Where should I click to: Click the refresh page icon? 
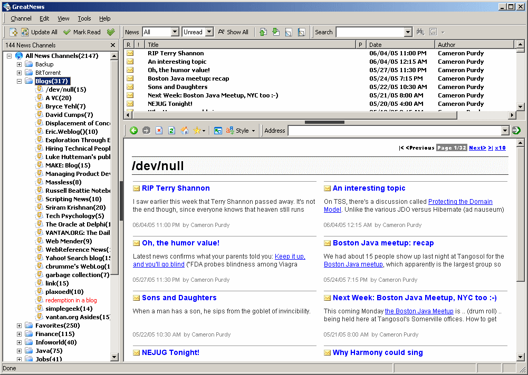point(172,131)
